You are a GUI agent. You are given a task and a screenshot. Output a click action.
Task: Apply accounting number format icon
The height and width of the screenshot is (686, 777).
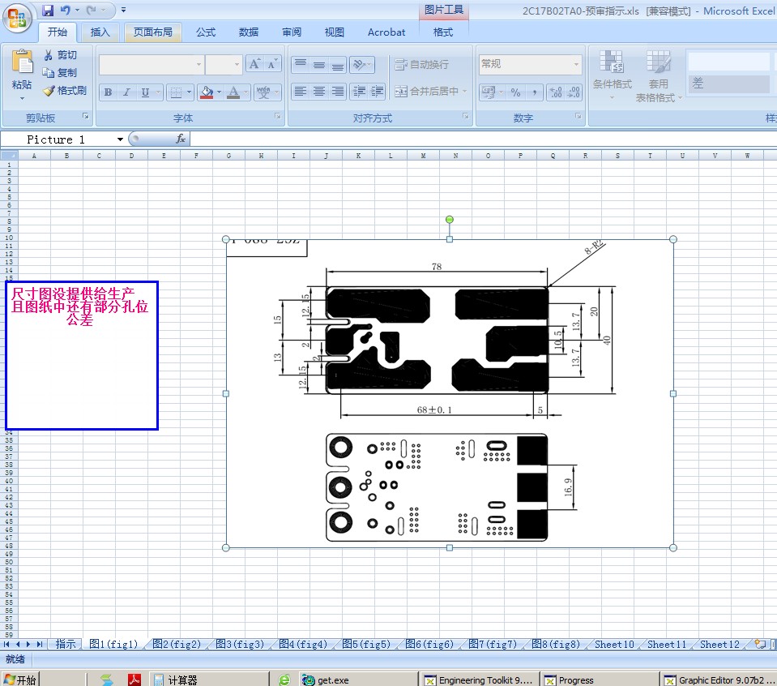click(x=488, y=92)
